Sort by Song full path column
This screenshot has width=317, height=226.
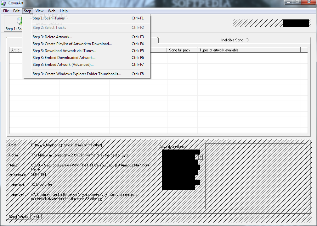pos(182,50)
